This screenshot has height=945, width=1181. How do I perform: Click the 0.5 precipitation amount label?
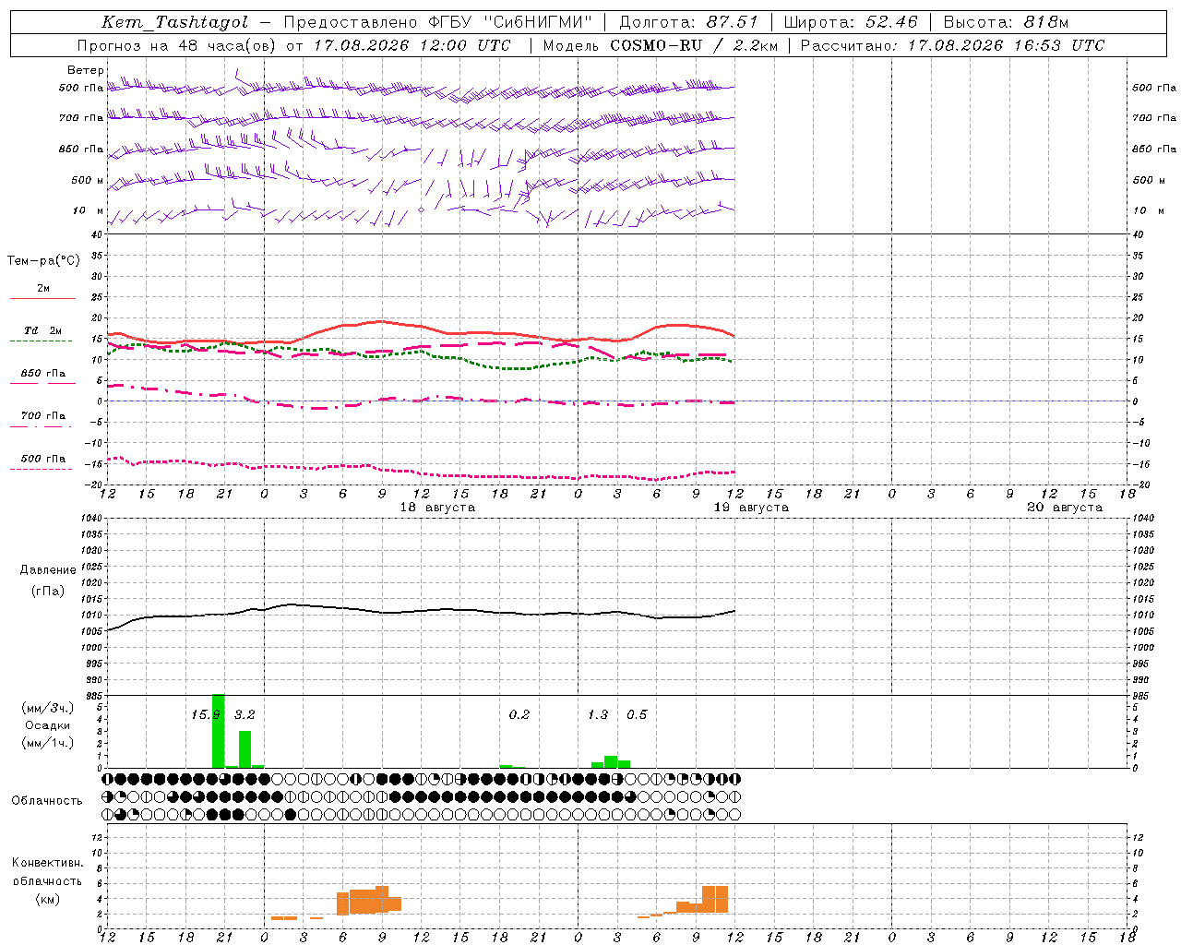coord(637,715)
